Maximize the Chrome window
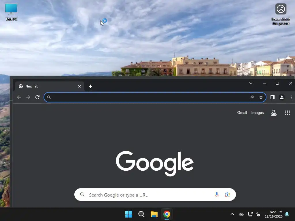 (277, 83)
